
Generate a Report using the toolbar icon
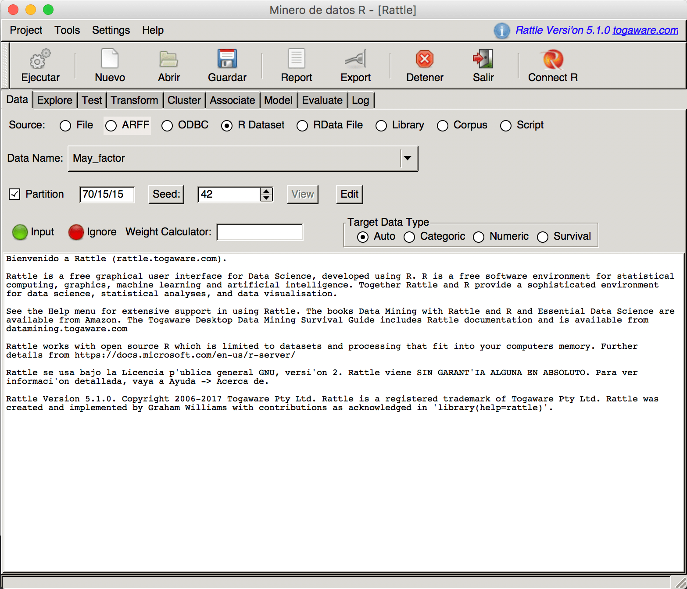coord(296,59)
